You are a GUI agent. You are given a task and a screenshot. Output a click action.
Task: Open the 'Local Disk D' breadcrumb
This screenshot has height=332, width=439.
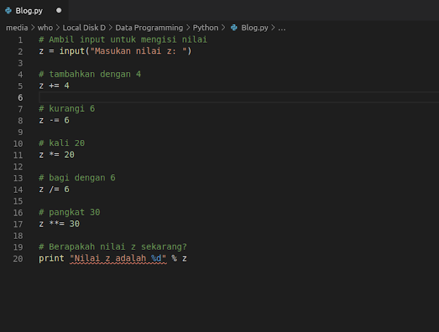[84, 27]
